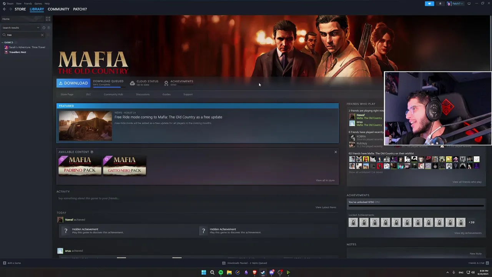
Task: Open Free Ride mode news headline
Action: tap(168, 117)
